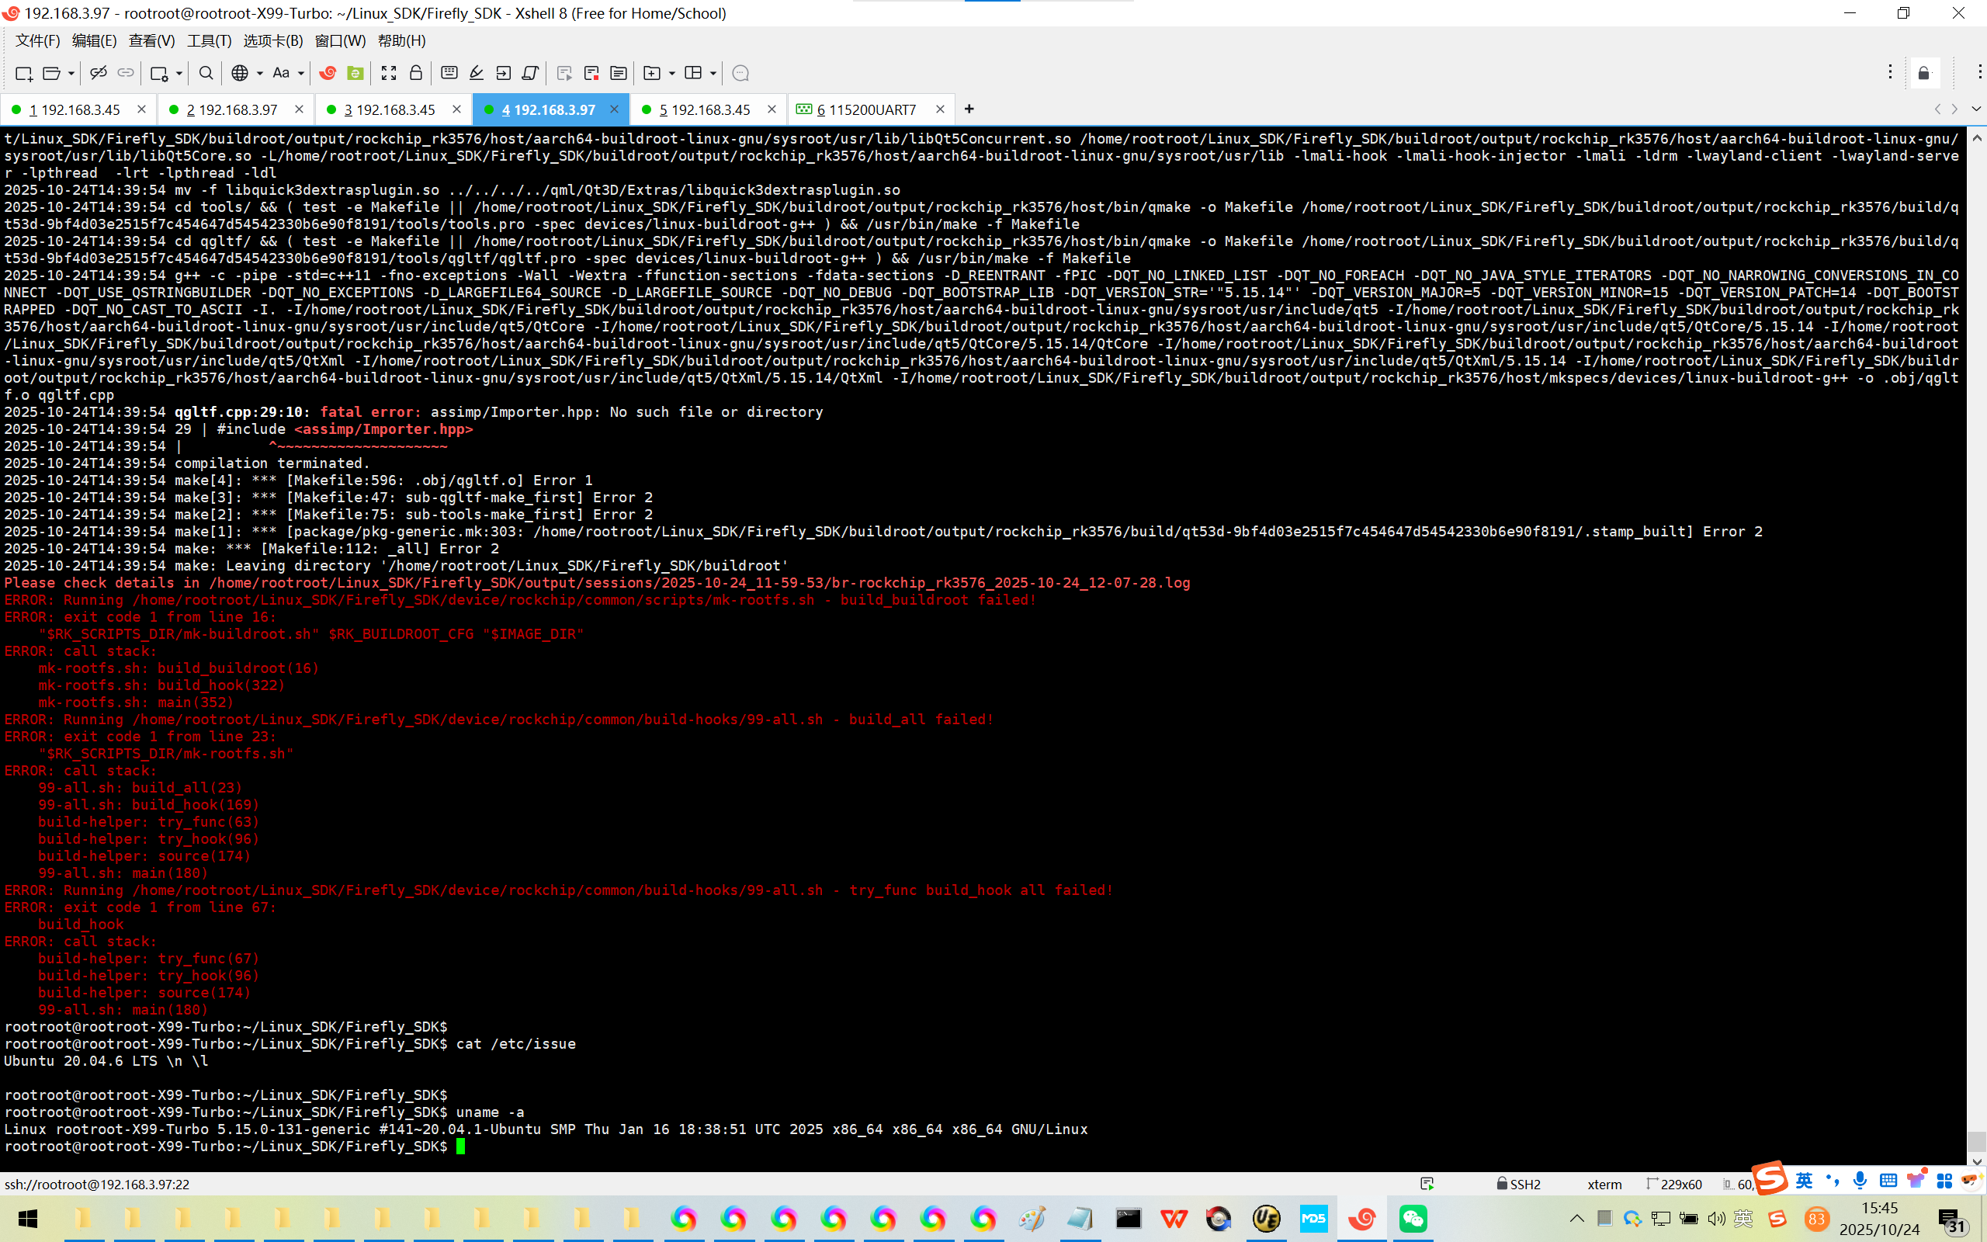Toggle the screen lock icon
The image size is (1987, 1242).
coord(416,73)
